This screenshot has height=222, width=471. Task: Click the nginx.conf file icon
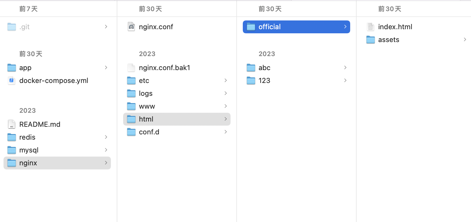131,27
